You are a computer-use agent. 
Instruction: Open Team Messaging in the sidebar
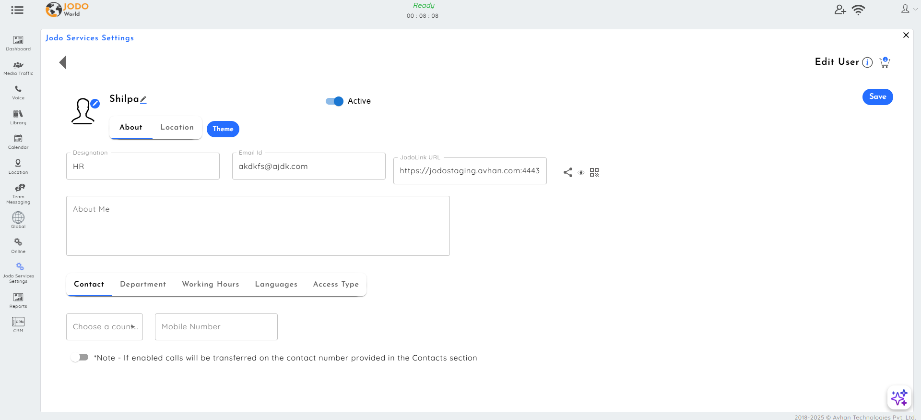click(18, 193)
